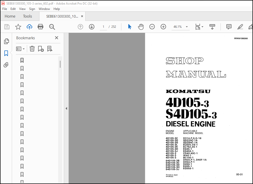This screenshot has height=184, width=253.
Task: Close the SEBE61300300 document tab
Action: [x=82, y=16]
